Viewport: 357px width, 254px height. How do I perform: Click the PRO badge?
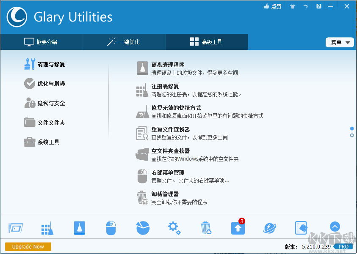[x=343, y=247]
